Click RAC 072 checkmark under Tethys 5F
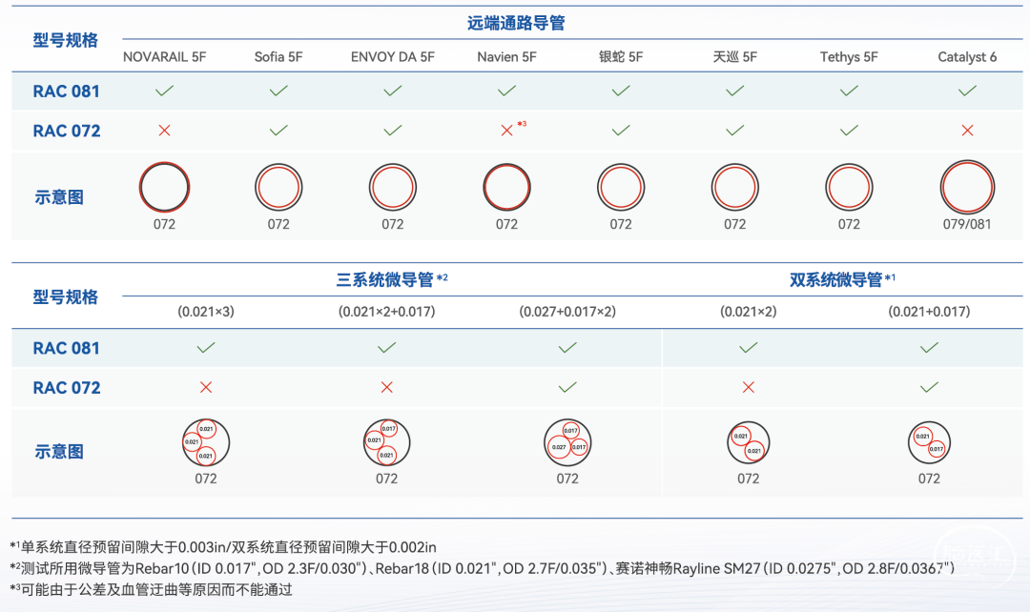 (x=849, y=131)
